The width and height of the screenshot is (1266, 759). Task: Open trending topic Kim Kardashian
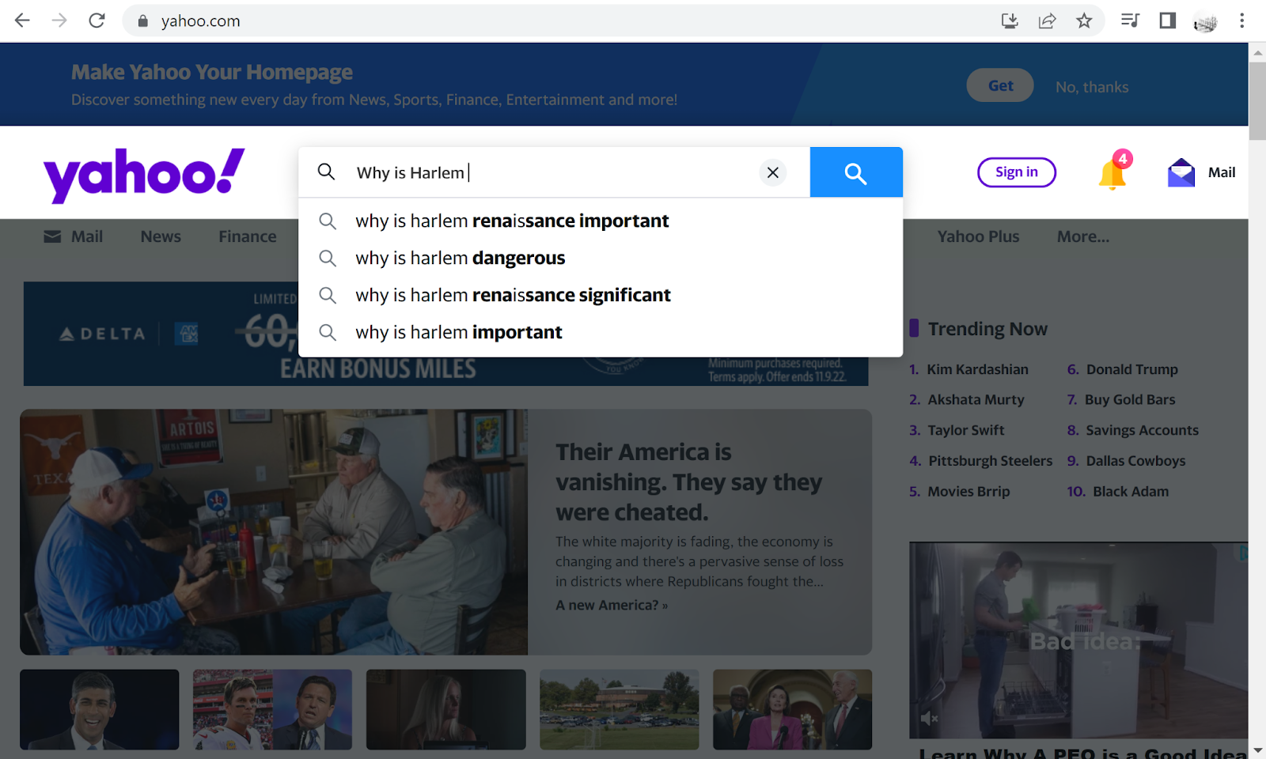(977, 369)
